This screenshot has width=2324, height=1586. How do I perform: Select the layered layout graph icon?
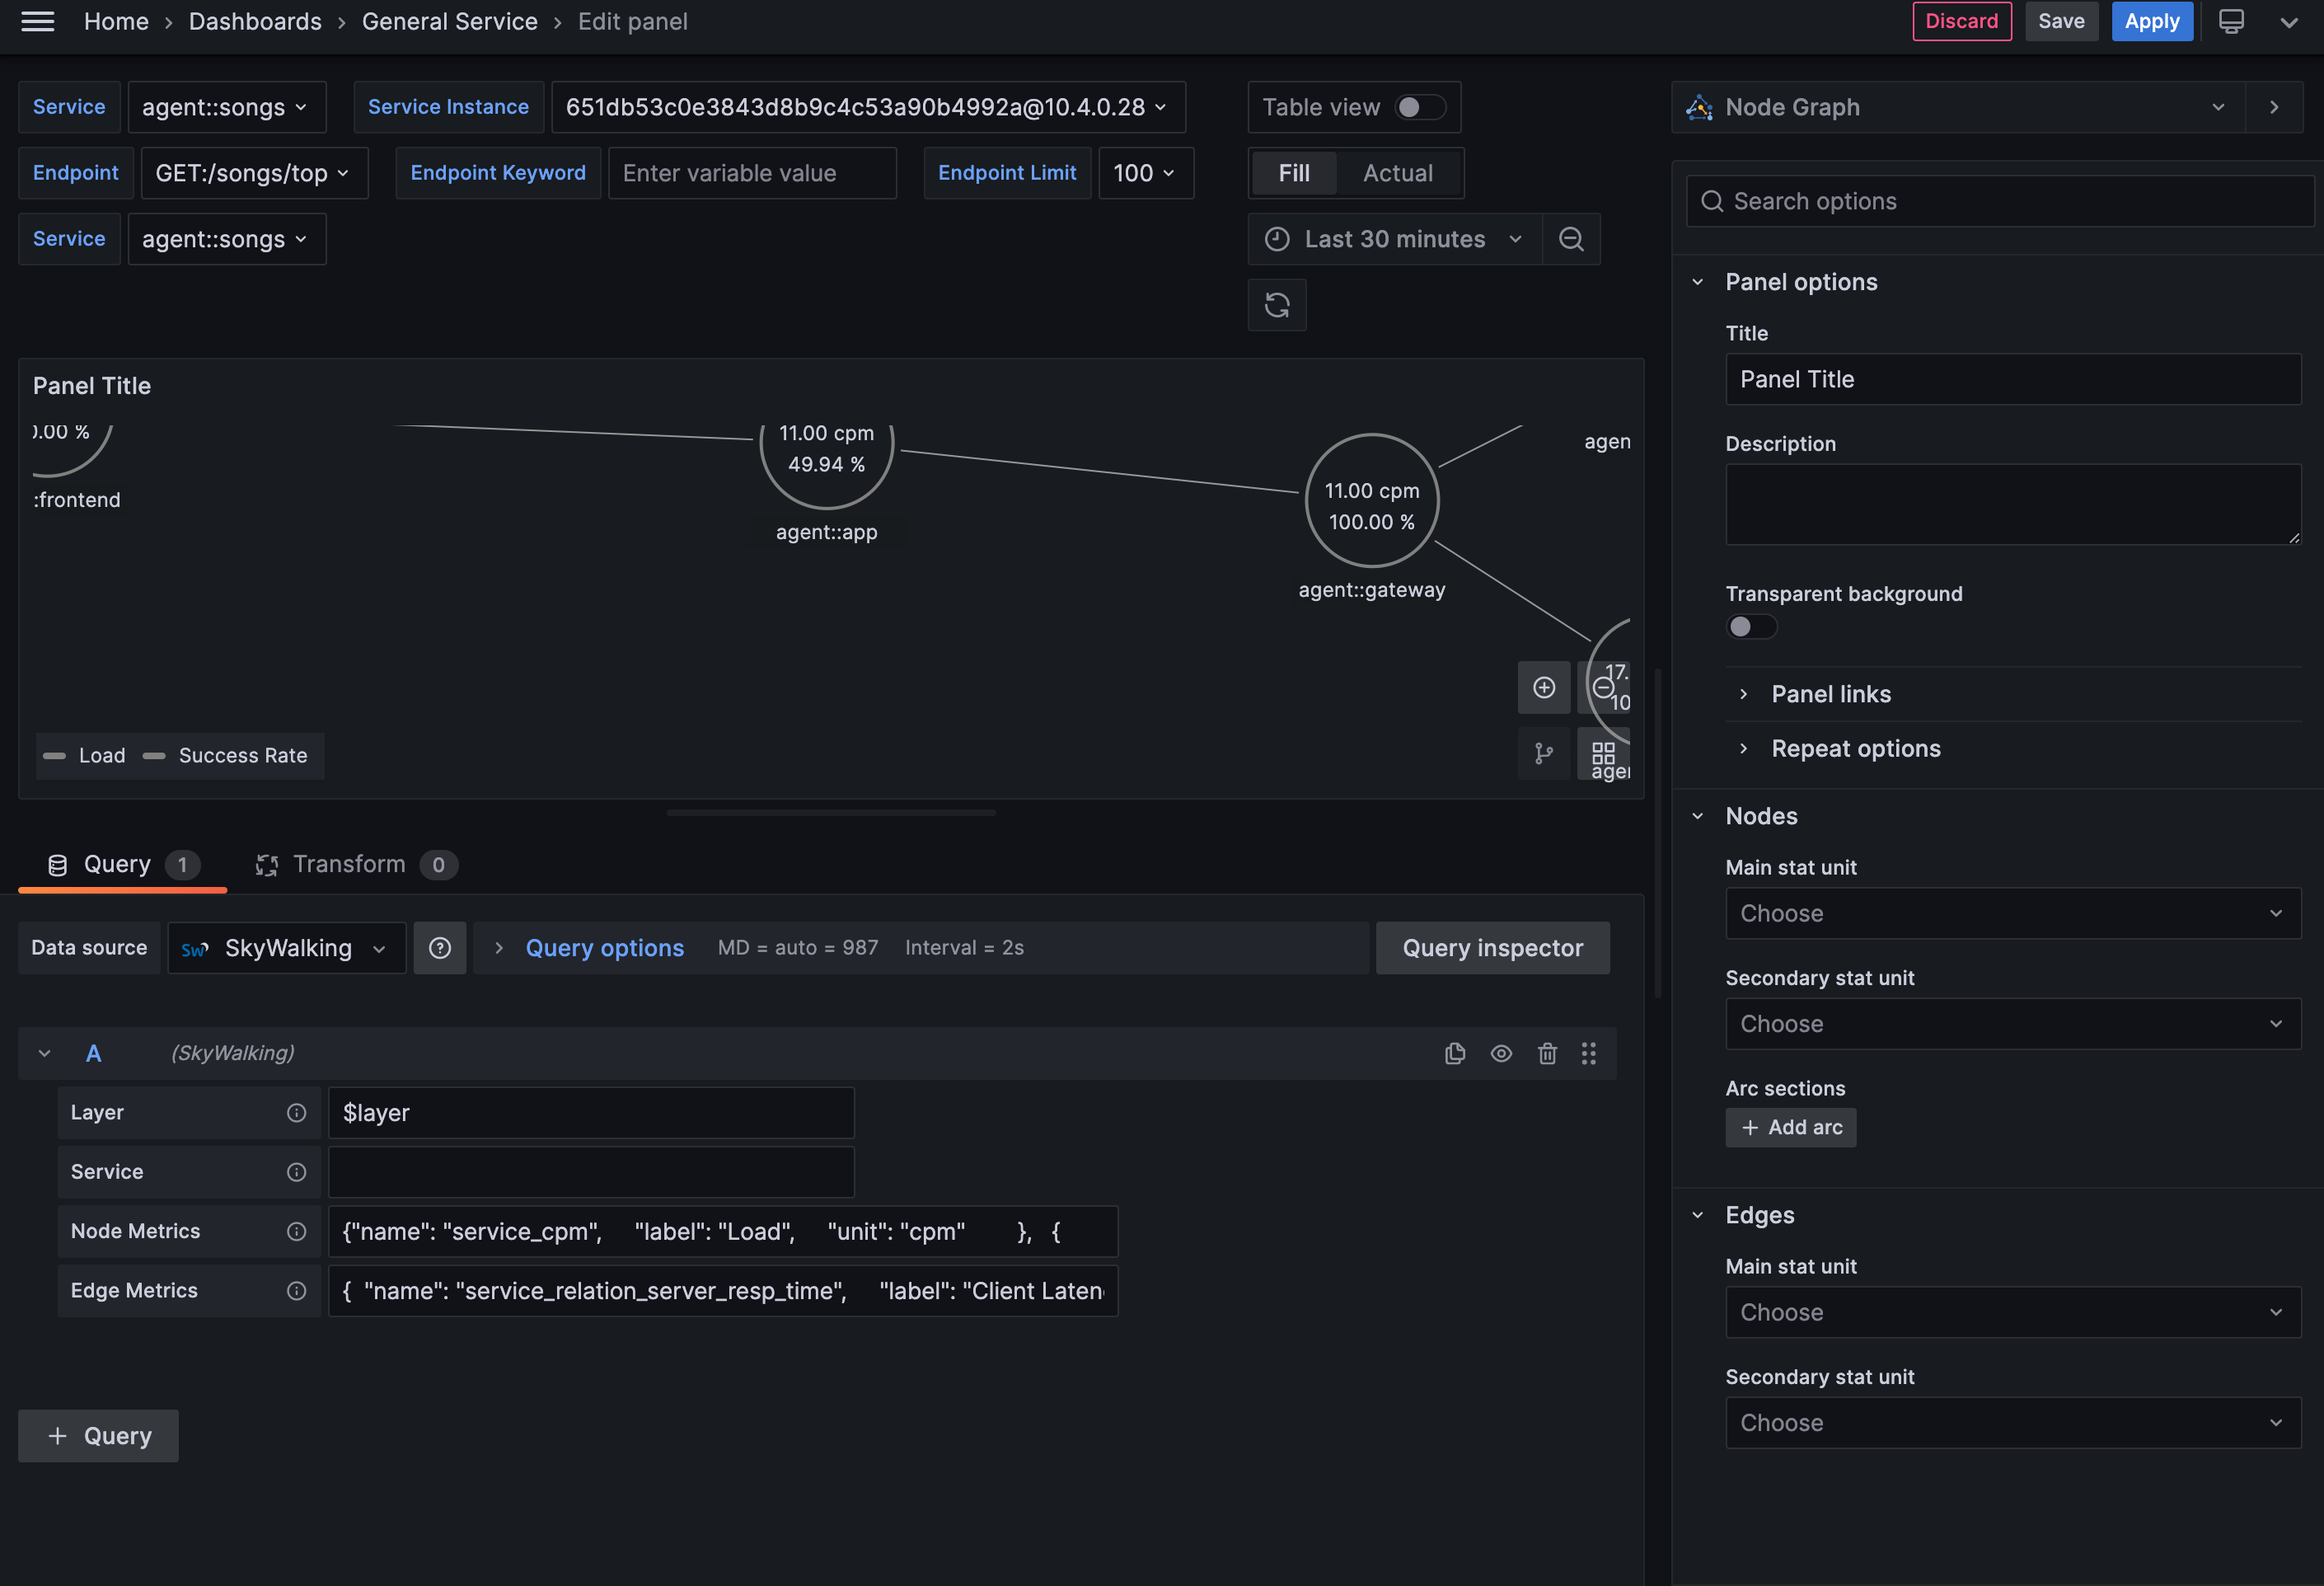1544,754
